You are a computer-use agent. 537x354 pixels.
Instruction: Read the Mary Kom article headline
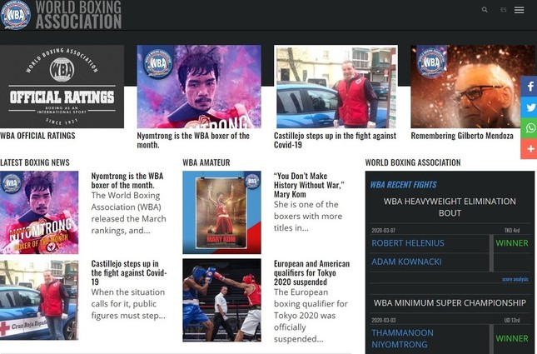(308, 185)
